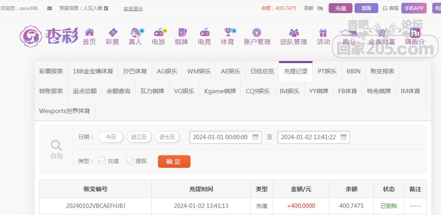Click the promotions (活动) gift icon
Screen dimensions: 441x215
pyautogui.click(x=323, y=33)
